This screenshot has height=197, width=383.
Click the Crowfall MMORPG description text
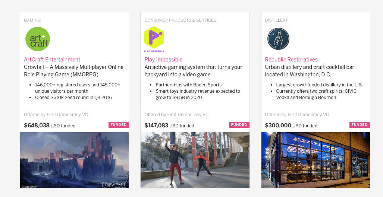click(73, 71)
